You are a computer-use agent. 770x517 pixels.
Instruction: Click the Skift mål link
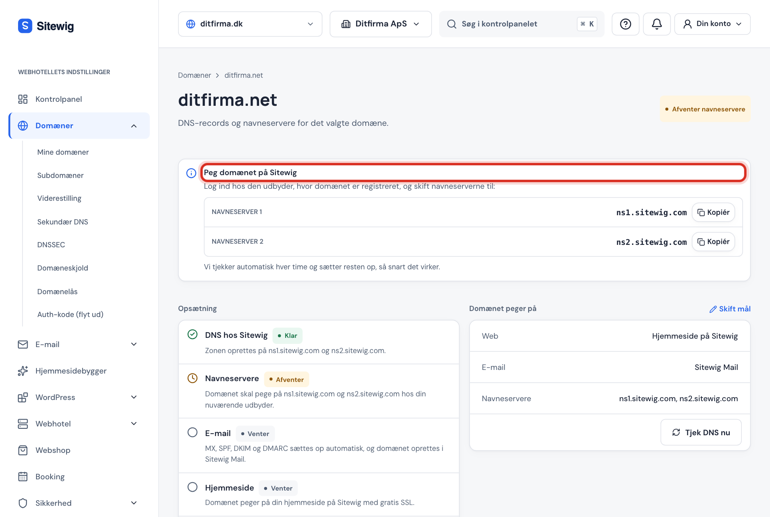click(x=730, y=309)
